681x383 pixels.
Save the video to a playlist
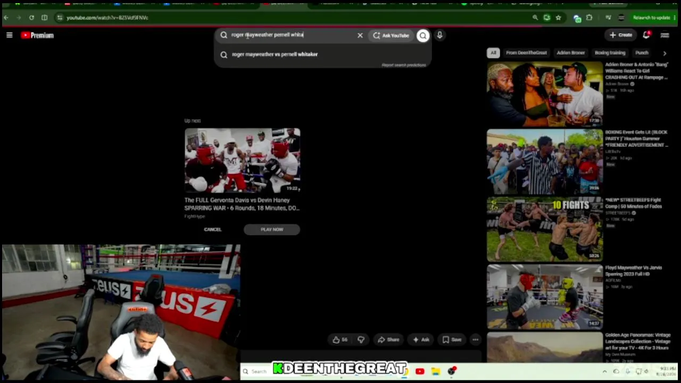coord(452,340)
